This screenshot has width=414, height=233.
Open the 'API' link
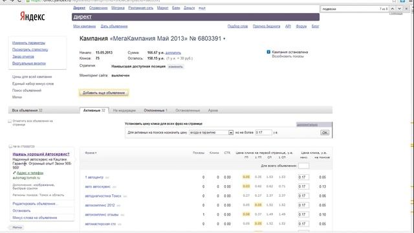pos(288,26)
